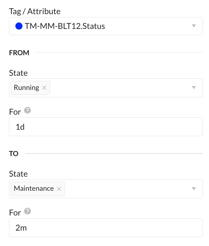The image size is (209, 246).
Task: Expand the TO State dropdown arrow
Action: (x=194, y=189)
